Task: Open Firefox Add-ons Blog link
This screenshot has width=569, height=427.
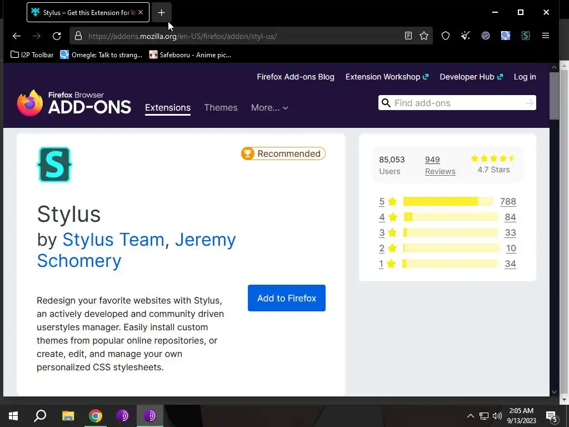Action: pyautogui.click(x=296, y=77)
